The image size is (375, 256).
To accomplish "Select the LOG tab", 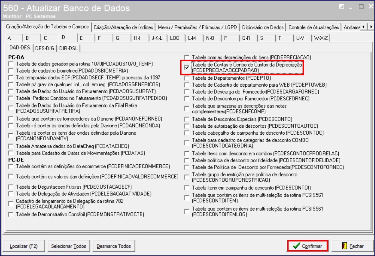I will (176, 38).
